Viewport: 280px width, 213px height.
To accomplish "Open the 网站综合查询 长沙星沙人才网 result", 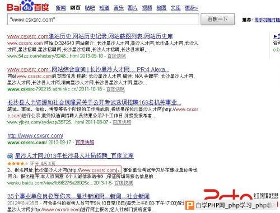I will (88, 69).
